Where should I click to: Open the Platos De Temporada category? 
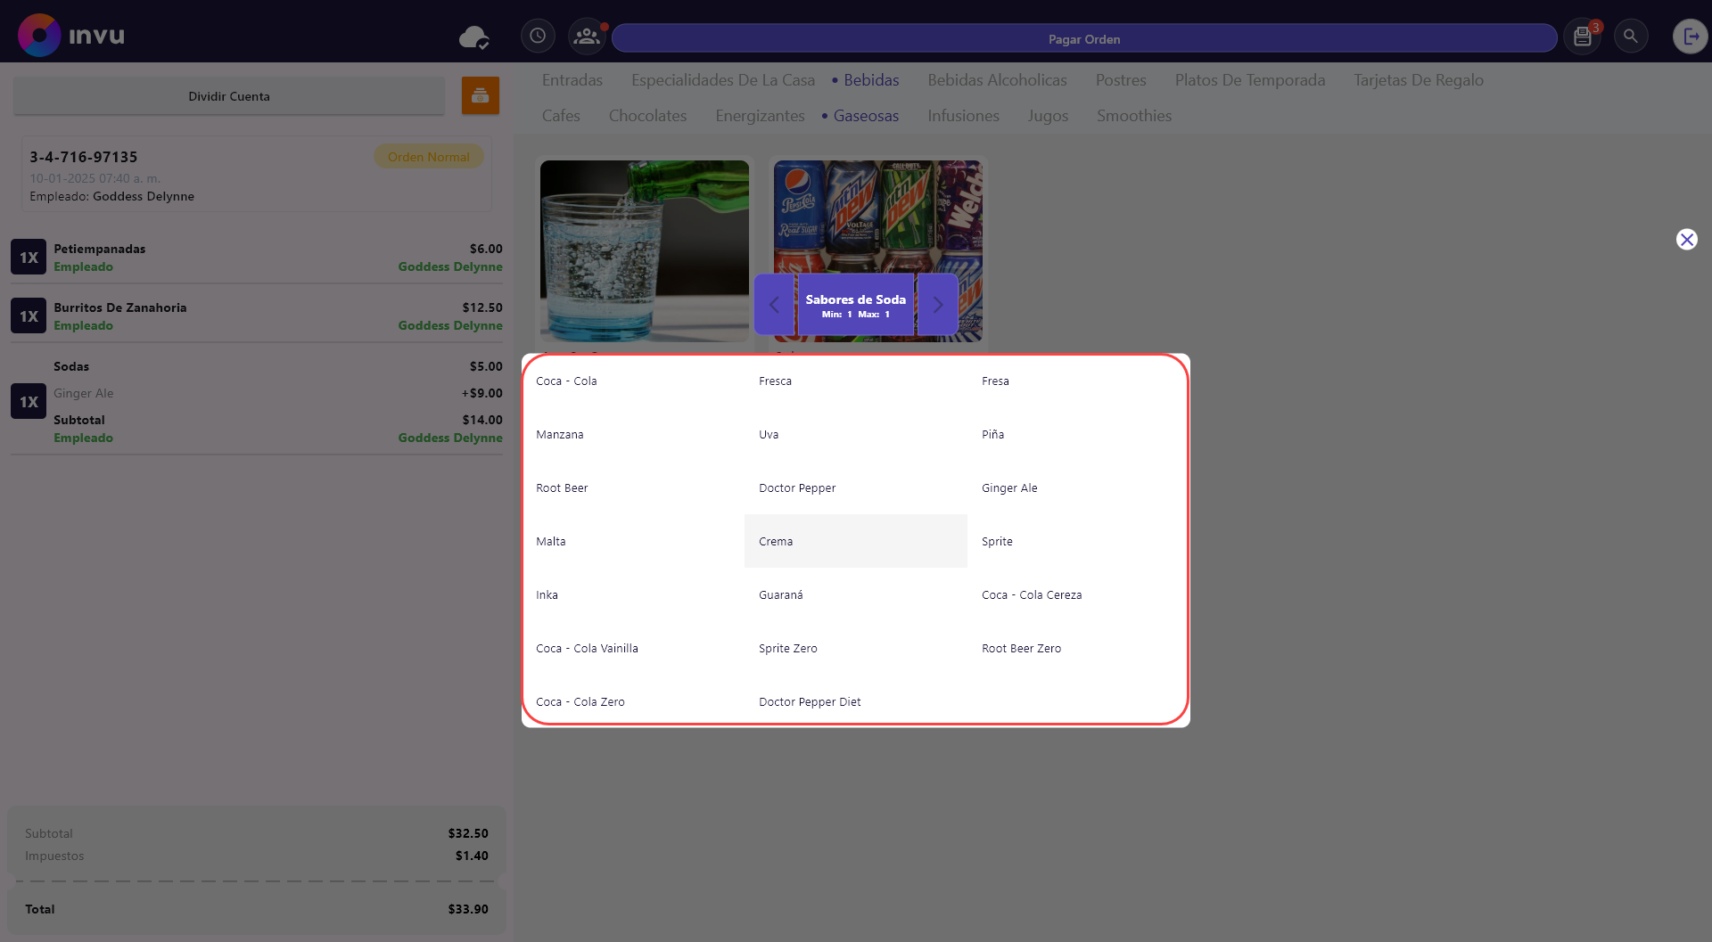click(x=1250, y=80)
